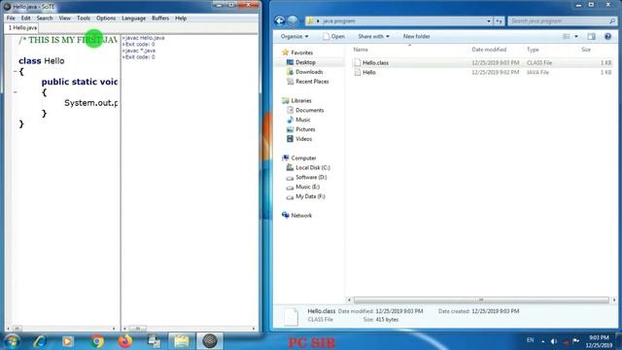The width and height of the screenshot is (622, 350).
Task: Open the Tools menu in SciTE
Action: (84, 18)
